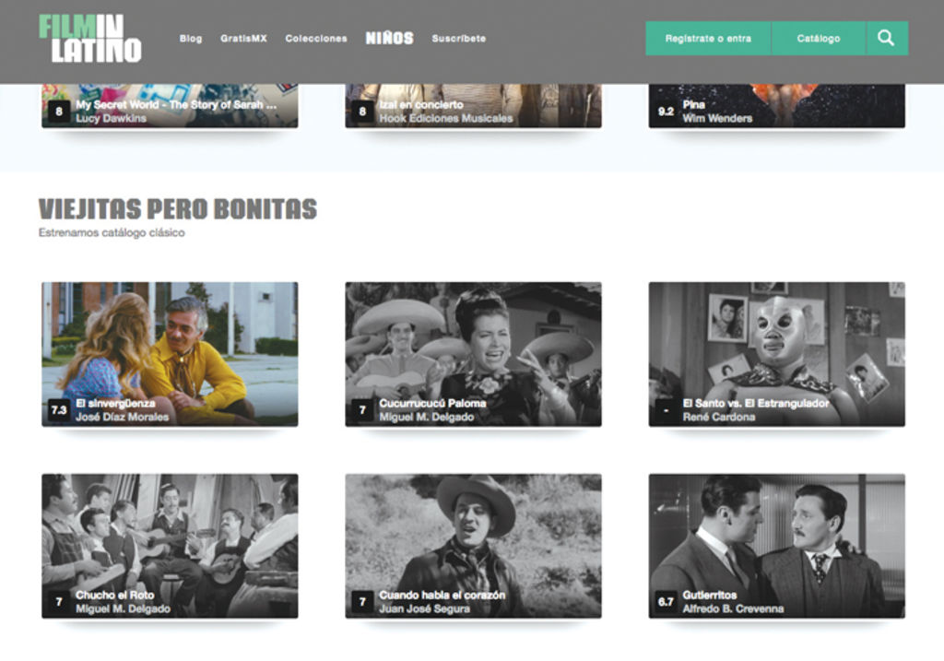The image size is (944, 661).
Task: Click the FilmIn Latino logo
Action: [90, 39]
